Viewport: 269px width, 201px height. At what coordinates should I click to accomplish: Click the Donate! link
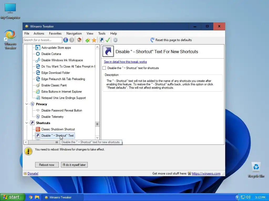click(33, 174)
